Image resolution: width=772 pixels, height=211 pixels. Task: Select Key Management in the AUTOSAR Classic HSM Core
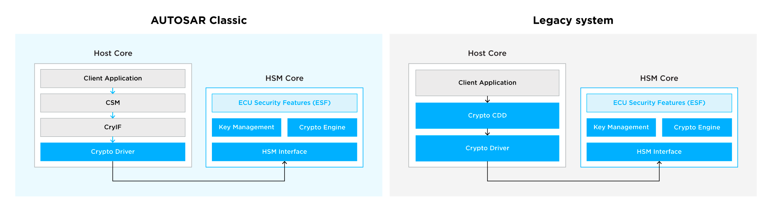pyautogui.click(x=246, y=127)
